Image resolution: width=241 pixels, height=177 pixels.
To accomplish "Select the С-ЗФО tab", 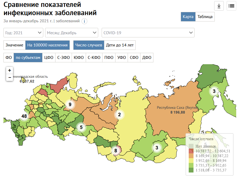I will pos(63,58).
